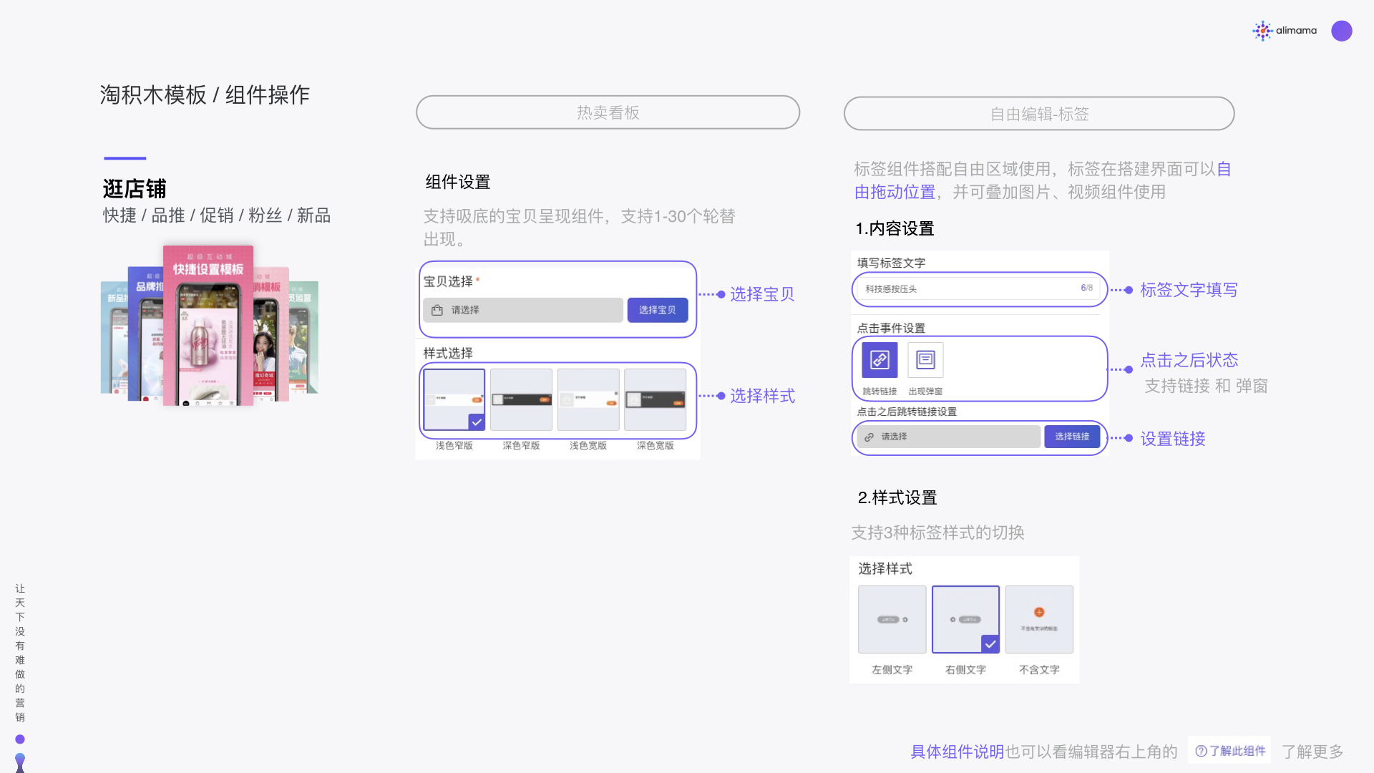Select the 不含文字 label style
This screenshot has width=1374, height=773.
click(1039, 619)
